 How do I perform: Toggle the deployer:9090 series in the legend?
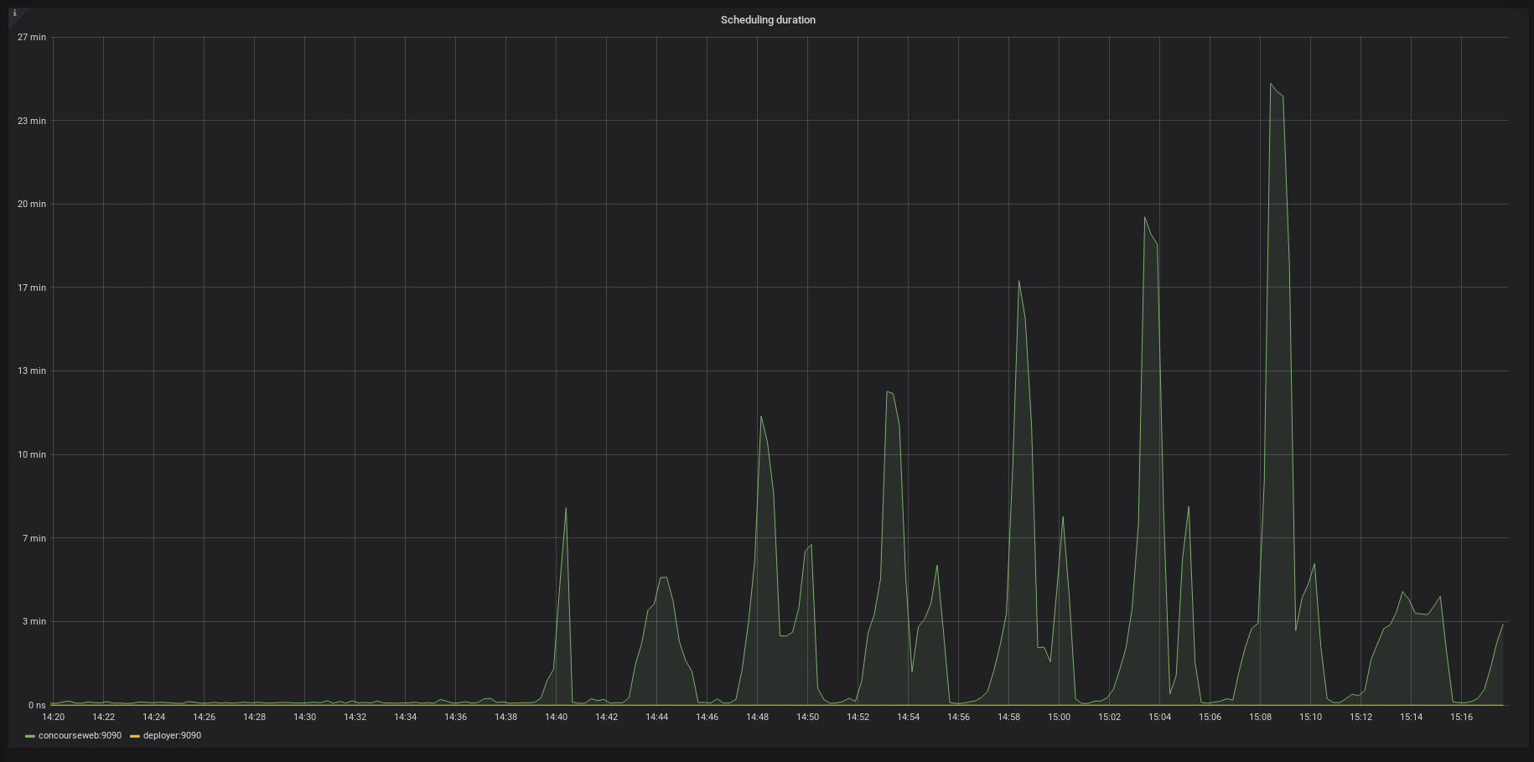172,735
